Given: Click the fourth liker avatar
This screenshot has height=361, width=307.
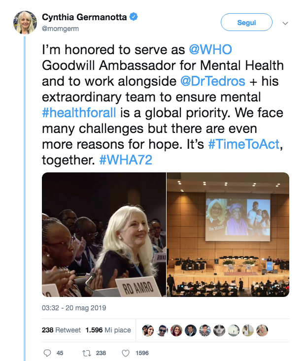Looking at the screenshot, I should tap(191, 330).
